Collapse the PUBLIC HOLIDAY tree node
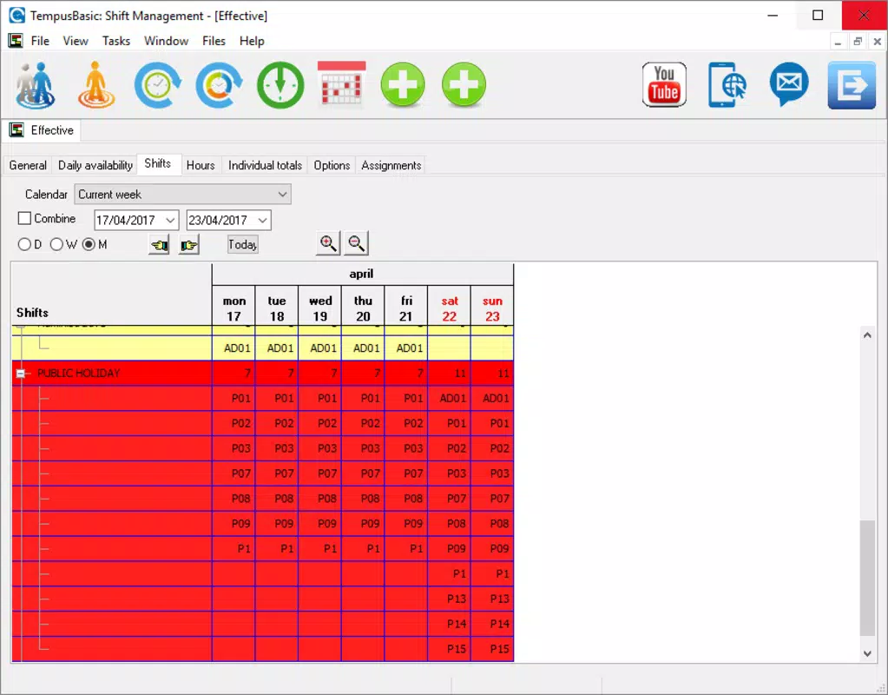This screenshot has width=888, height=695. (x=20, y=374)
